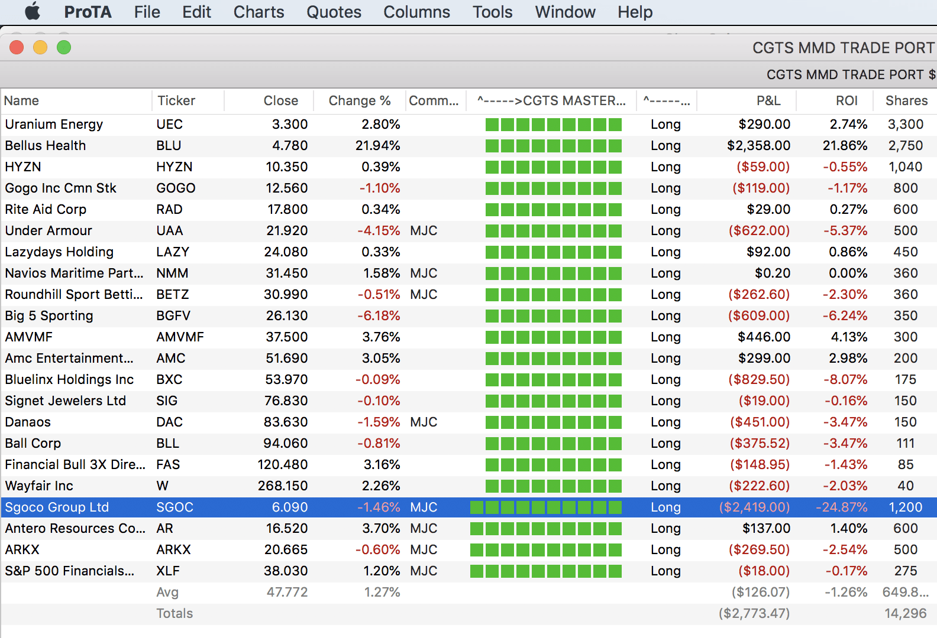Sort by the Ticker column header
This screenshot has height=638, width=937.
188,100
